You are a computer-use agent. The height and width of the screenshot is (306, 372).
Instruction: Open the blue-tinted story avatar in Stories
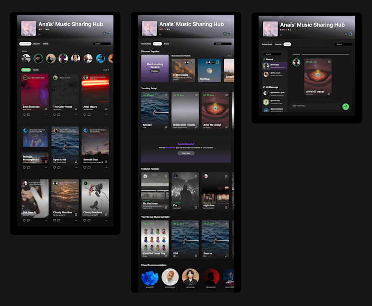(100, 58)
